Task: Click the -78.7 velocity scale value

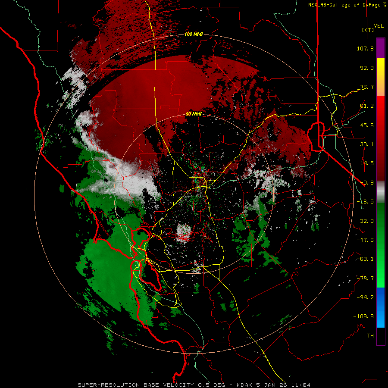Action: point(365,278)
